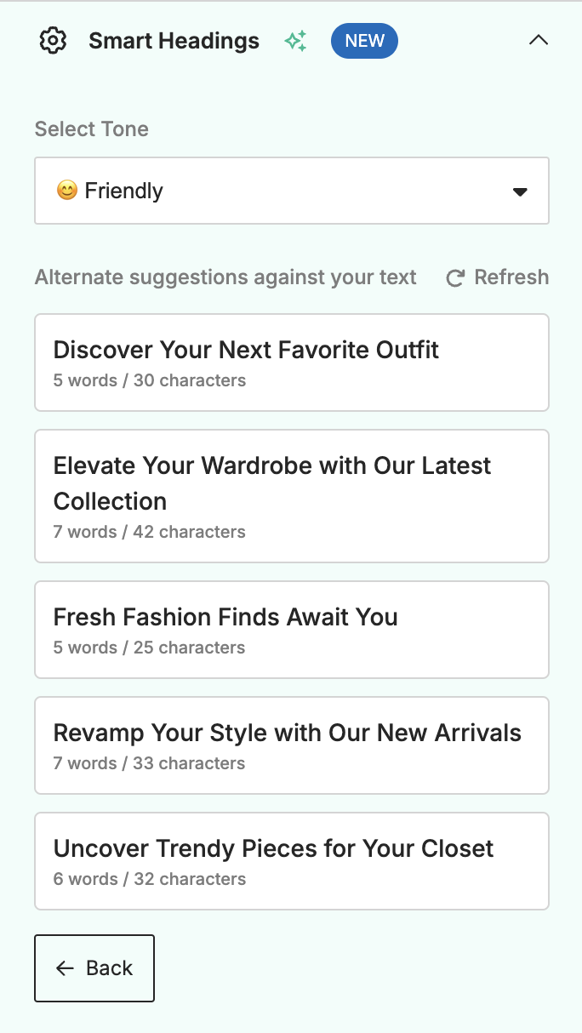Collapse the Smart Headings panel with the chevron
582x1033 pixels.
coord(538,40)
